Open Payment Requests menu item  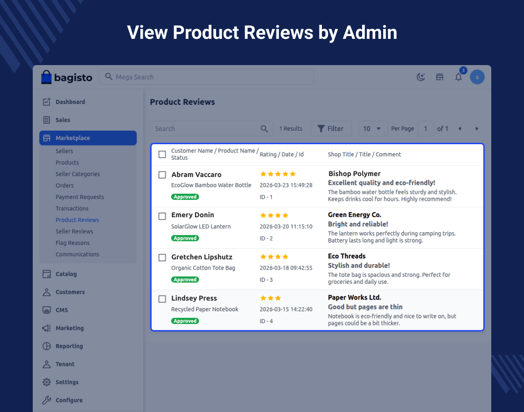click(x=80, y=197)
